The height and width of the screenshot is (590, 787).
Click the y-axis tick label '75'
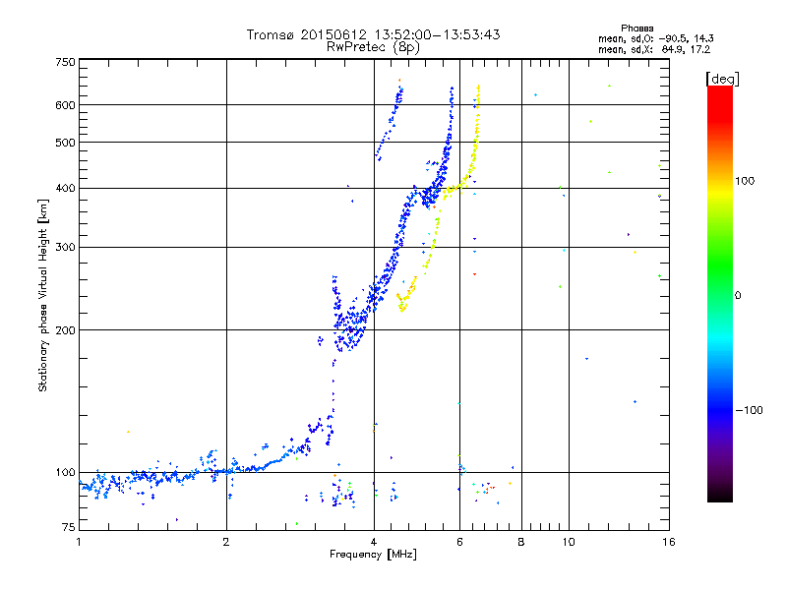click(69, 527)
